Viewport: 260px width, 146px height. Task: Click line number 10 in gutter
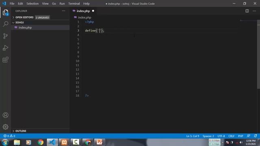78,61
